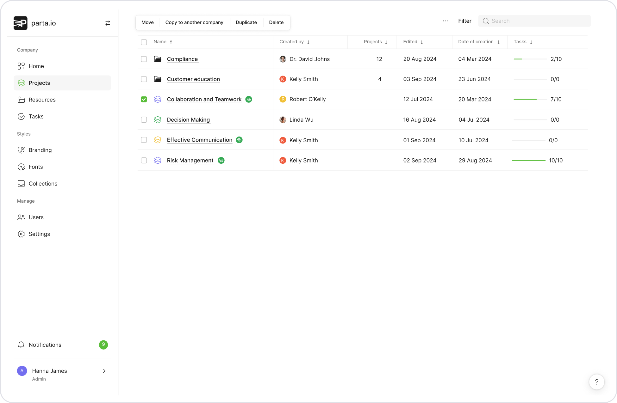Click the yellow Effective Communication project icon
Viewport: 617px width, 403px height.
pyautogui.click(x=158, y=140)
